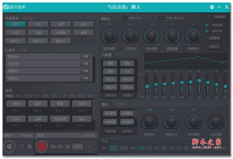Click the 森然音频 logo in title bar
Screen dimensions: 233x159
click(14, 7)
